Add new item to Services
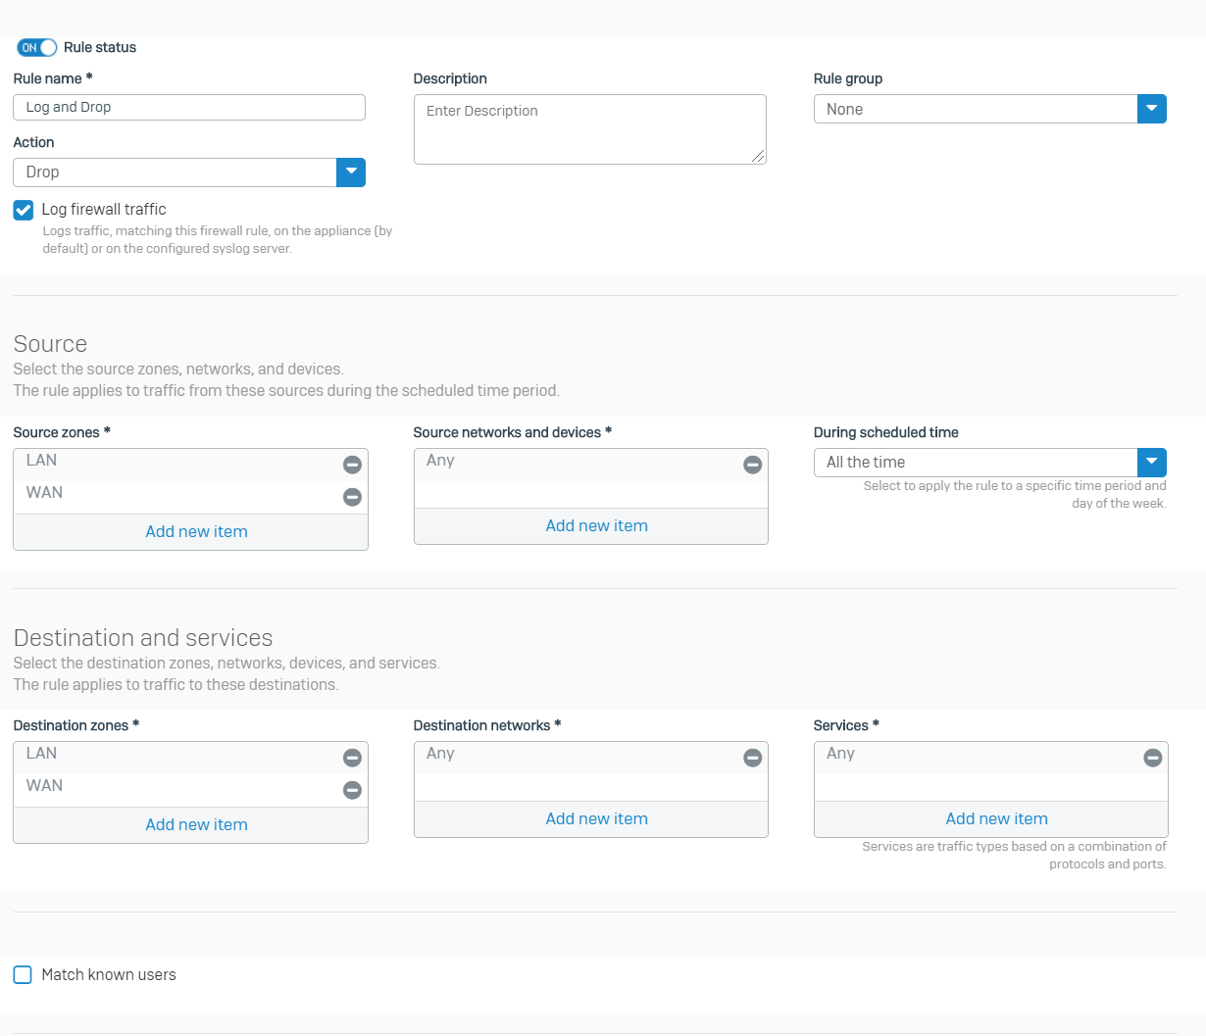This screenshot has height=1036, width=1206. coord(996,818)
